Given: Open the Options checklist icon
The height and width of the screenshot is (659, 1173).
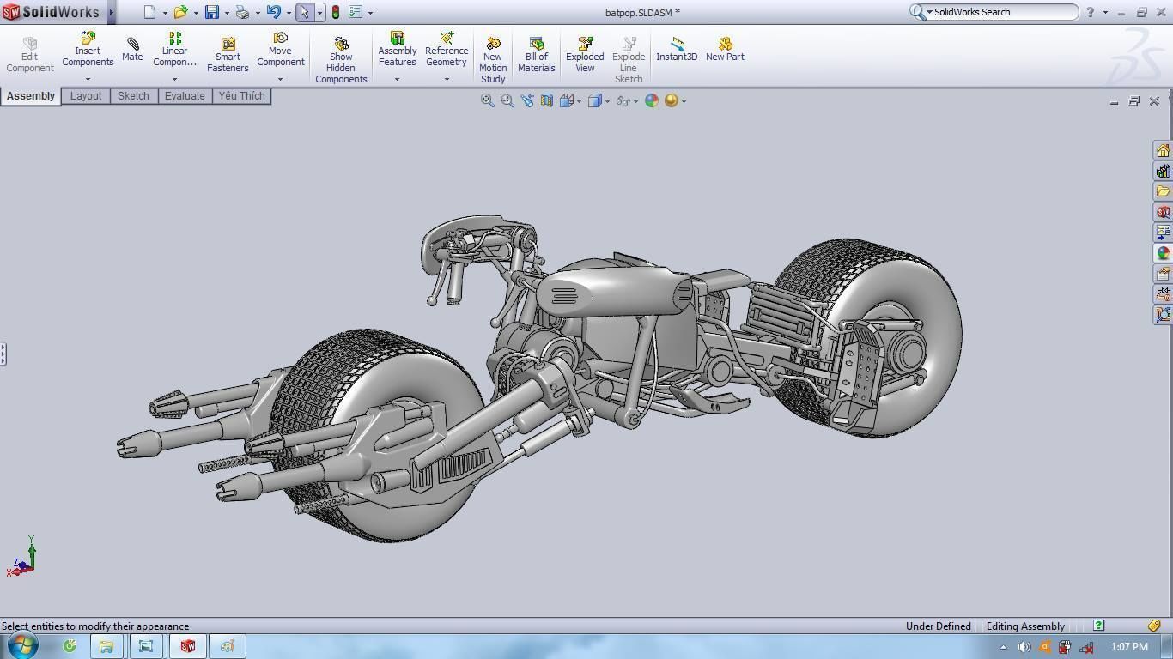Looking at the screenshot, I should click(356, 12).
